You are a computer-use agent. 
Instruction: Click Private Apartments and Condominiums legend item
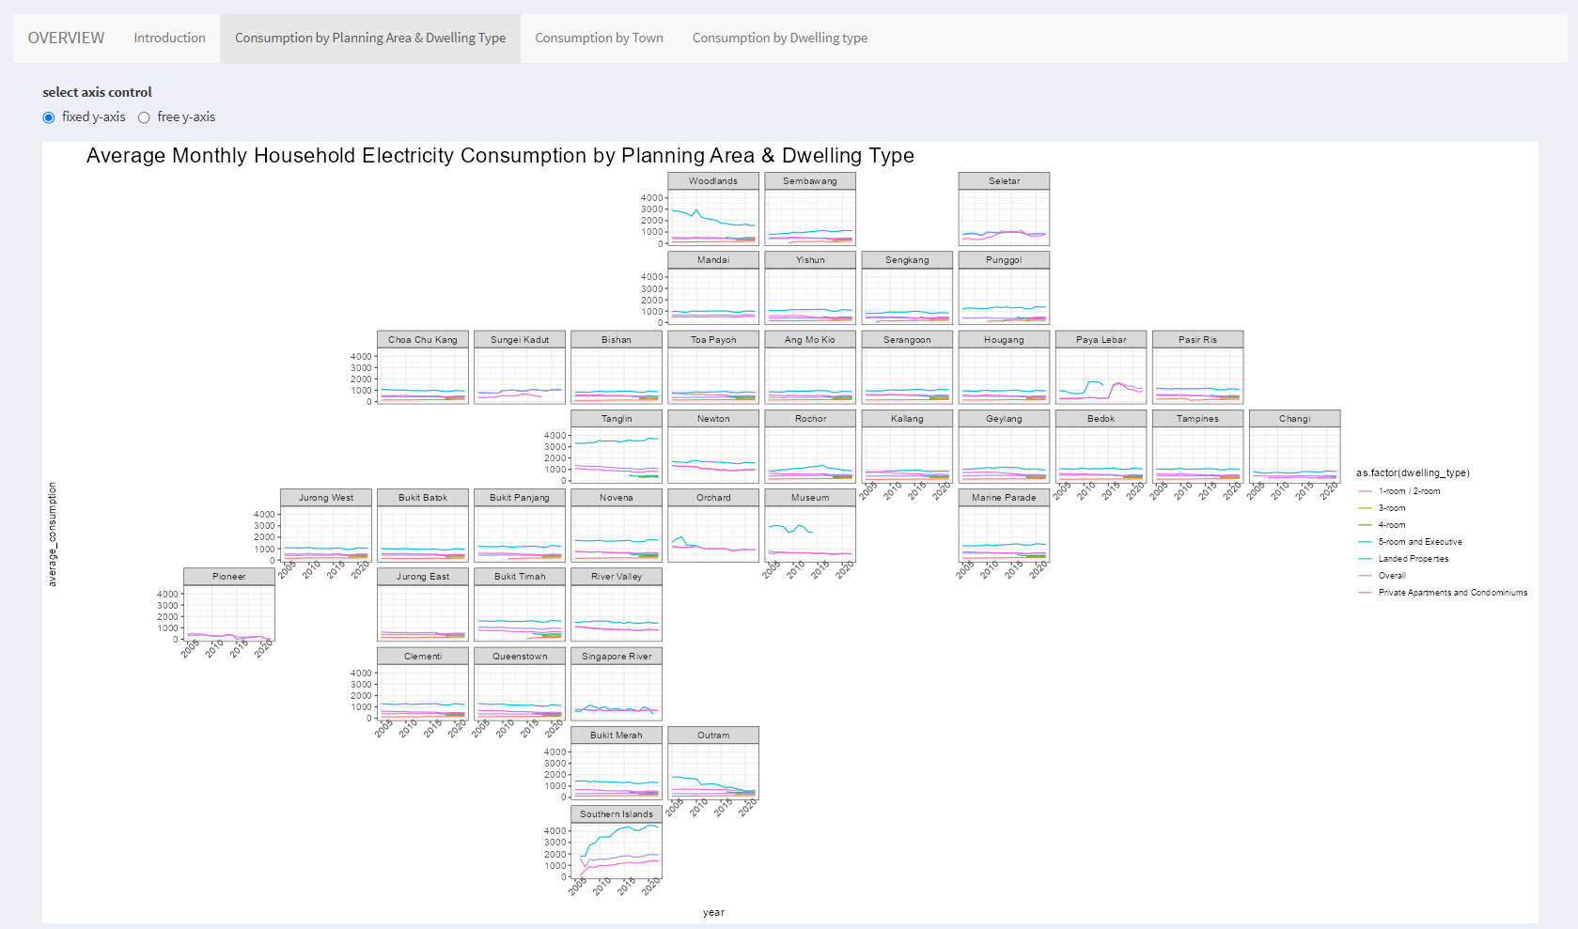1452,593
